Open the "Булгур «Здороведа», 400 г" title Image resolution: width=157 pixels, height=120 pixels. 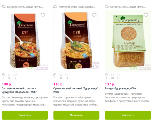[120, 89]
